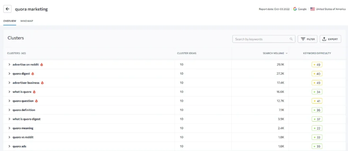Click cluster ideas value for quora meaning
Viewport: 348px width, 151px height.
181,128
